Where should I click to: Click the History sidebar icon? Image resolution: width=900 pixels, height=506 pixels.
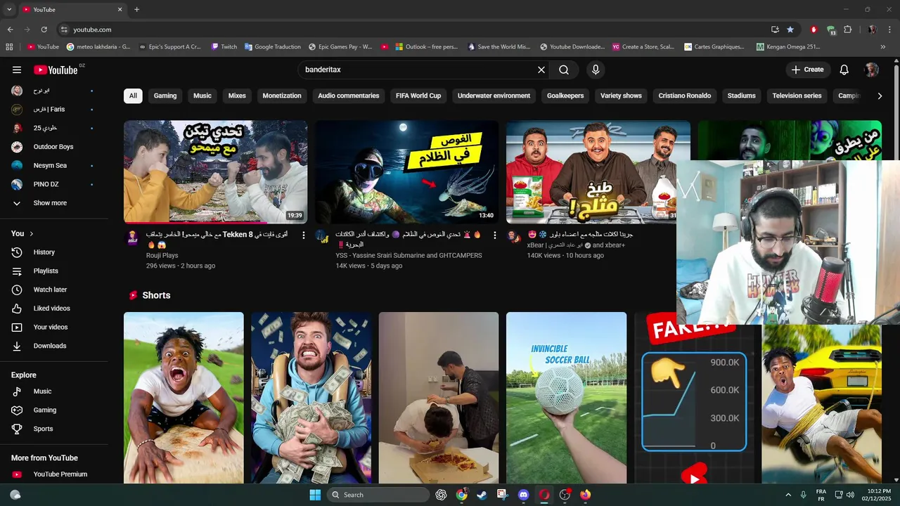[18, 252]
